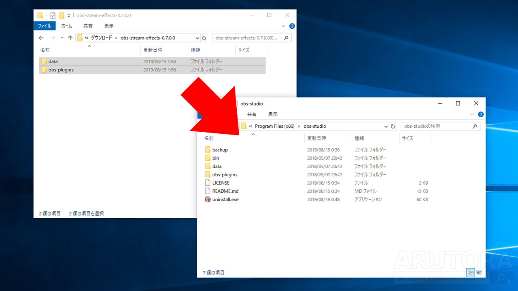Image resolution: width=518 pixels, height=291 pixels.
Task: Click the New Folder quick-access icon in obs-stream-effects window
Action: (x=62, y=15)
